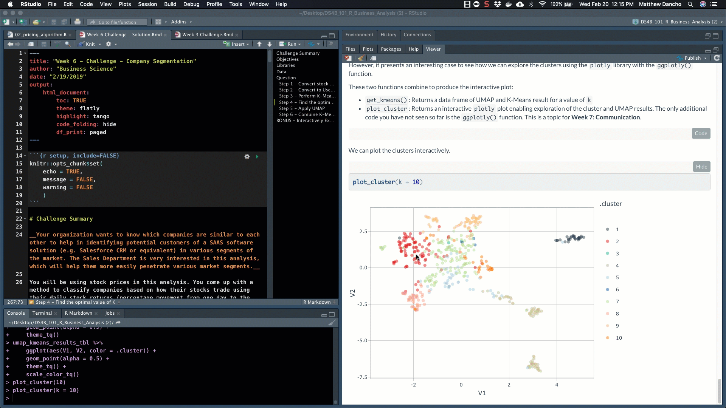Image resolution: width=726 pixels, height=408 pixels.
Task: Click the Workspace Panes grid icon
Action: (158, 22)
